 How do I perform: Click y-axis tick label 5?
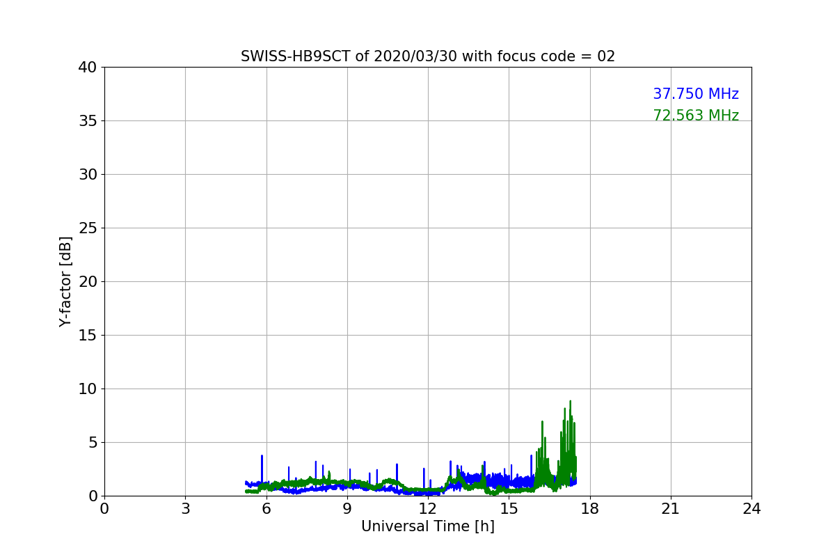(93, 443)
